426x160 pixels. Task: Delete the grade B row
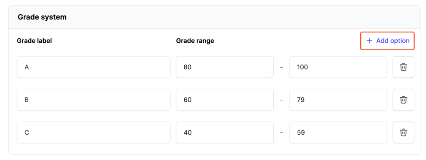click(404, 100)
